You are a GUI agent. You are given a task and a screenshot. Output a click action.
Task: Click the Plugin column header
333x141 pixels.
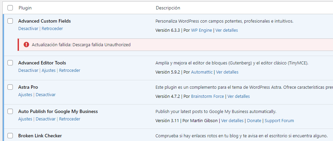(x=25, y=8)
